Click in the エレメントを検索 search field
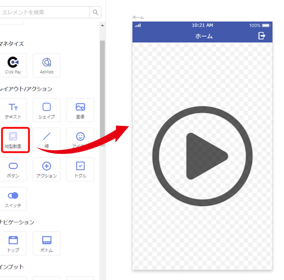 44,12
